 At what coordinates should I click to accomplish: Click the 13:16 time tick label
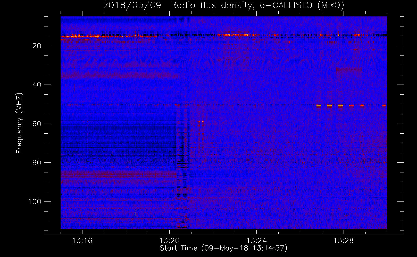tap(82, 241)
